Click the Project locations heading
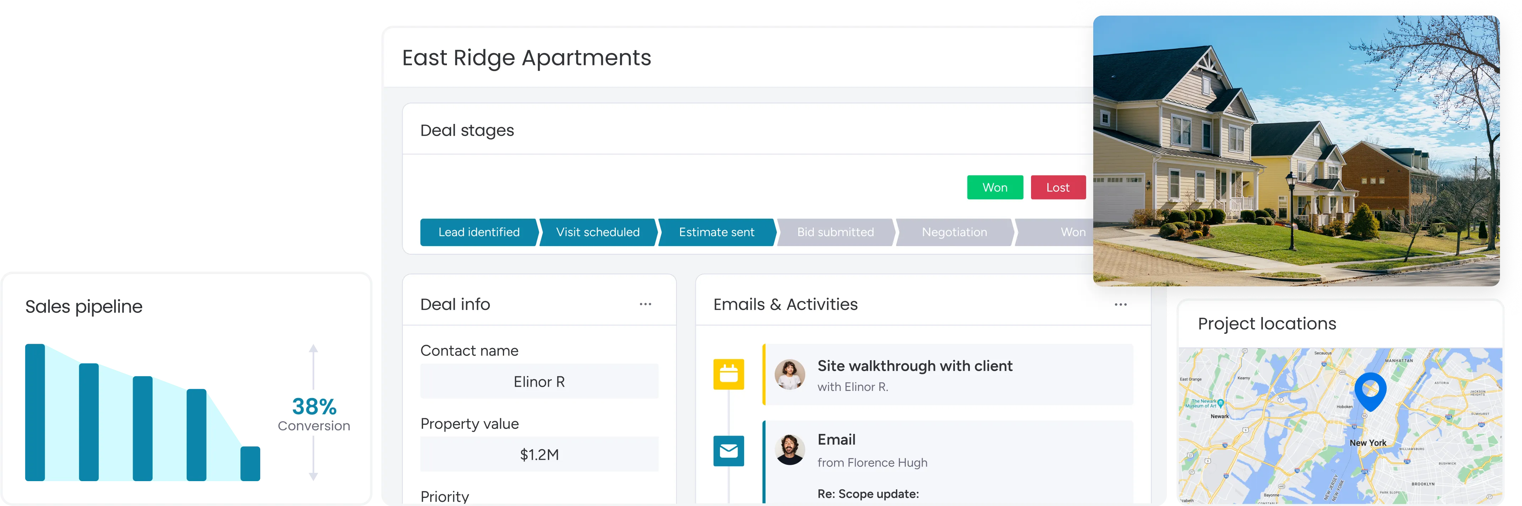The width and height of the screenshot is (1522, 506). coord(1267,323)
